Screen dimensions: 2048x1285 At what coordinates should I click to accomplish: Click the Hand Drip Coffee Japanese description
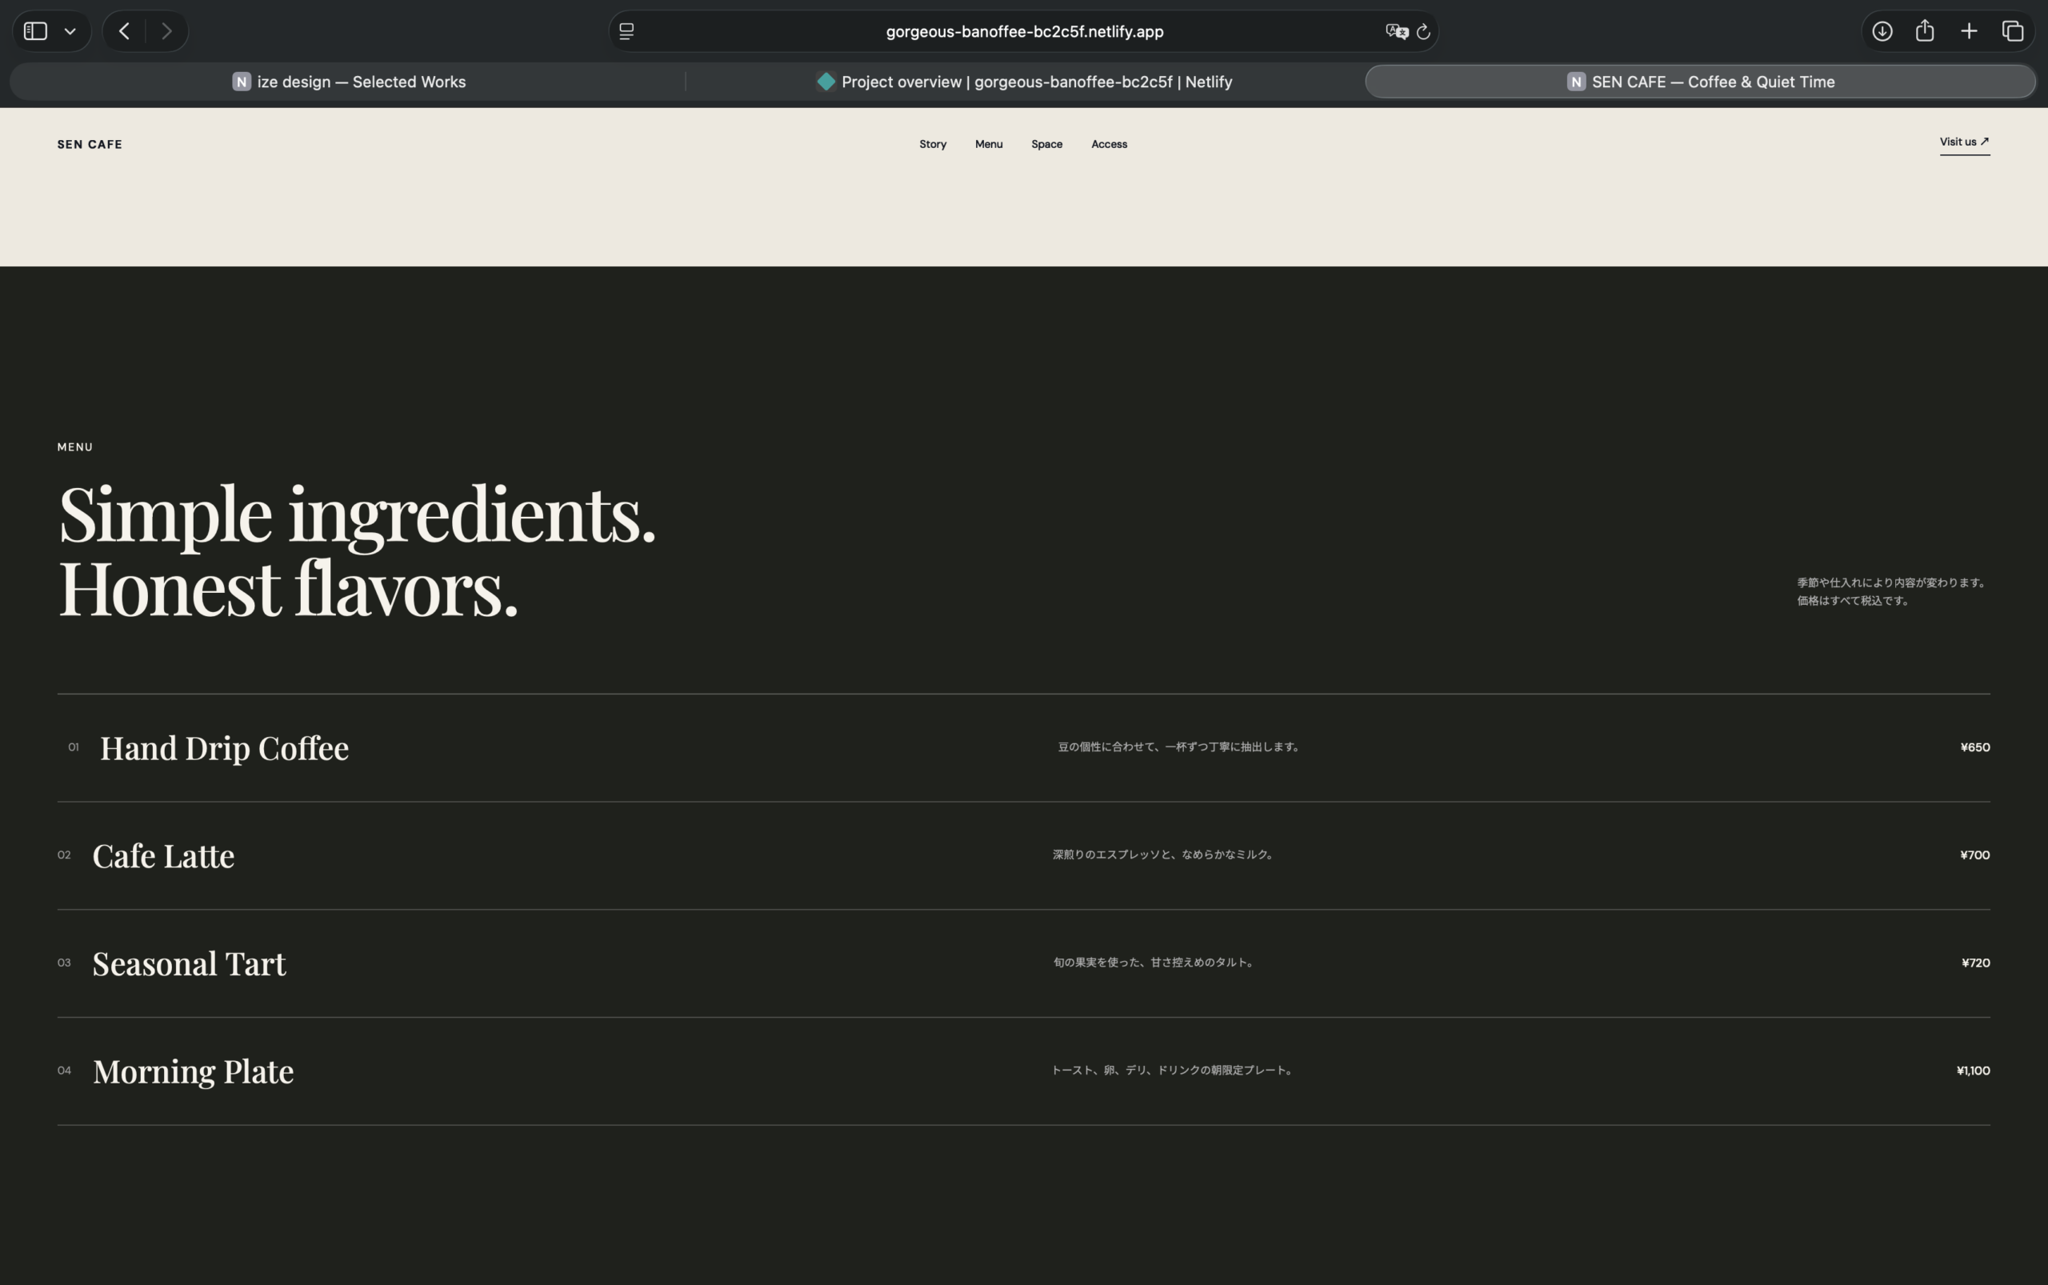click(x=1179, y=747)
